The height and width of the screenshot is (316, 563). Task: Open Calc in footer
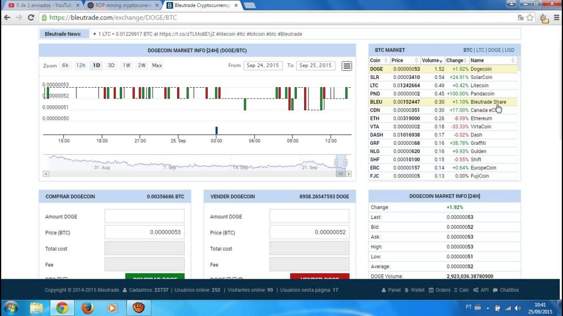(461, 290)
